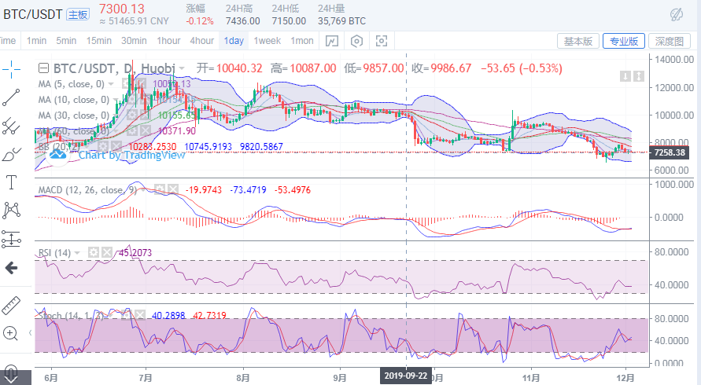The image size is (701, 385).
Task: Click the back arrow in left toolbar
Action: pos(11,268)
